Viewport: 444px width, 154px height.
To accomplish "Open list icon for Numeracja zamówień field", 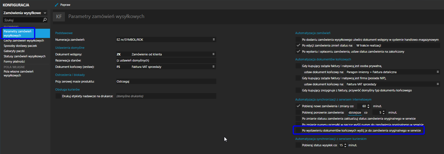I will 214,40.
